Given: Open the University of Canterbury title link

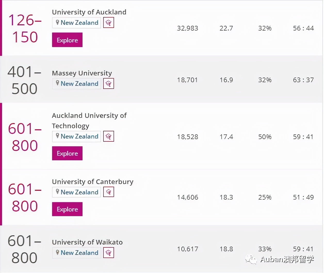Looking at the screenshot, I should click(x=93, y=182).
